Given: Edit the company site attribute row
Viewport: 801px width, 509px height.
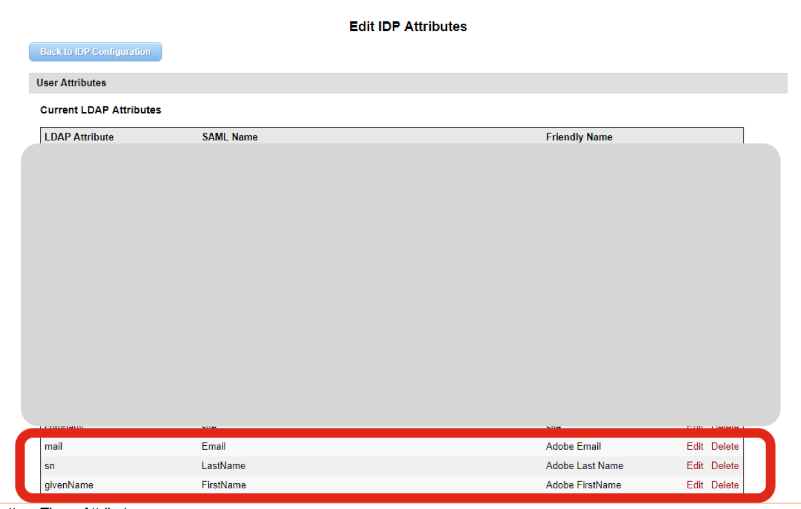Looking at the screenshot, I should [x=695, y=427].
